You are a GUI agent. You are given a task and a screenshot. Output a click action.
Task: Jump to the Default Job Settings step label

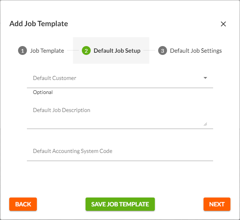click(x=196, y=51)
